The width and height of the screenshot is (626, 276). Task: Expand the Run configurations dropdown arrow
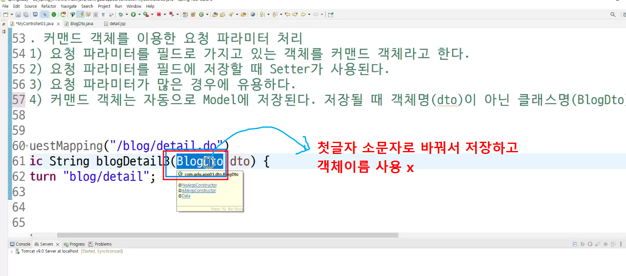(139, 14)
